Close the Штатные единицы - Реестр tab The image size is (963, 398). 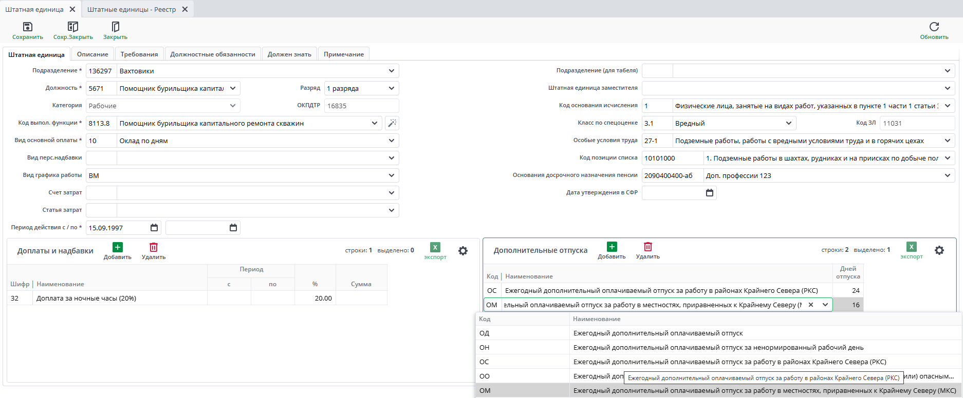point(185,9)
